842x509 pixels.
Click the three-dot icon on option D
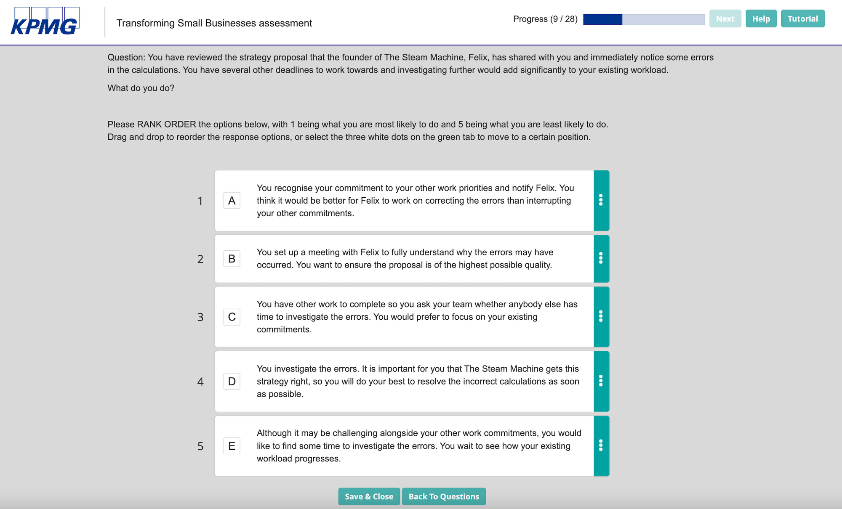pos(601,381)
